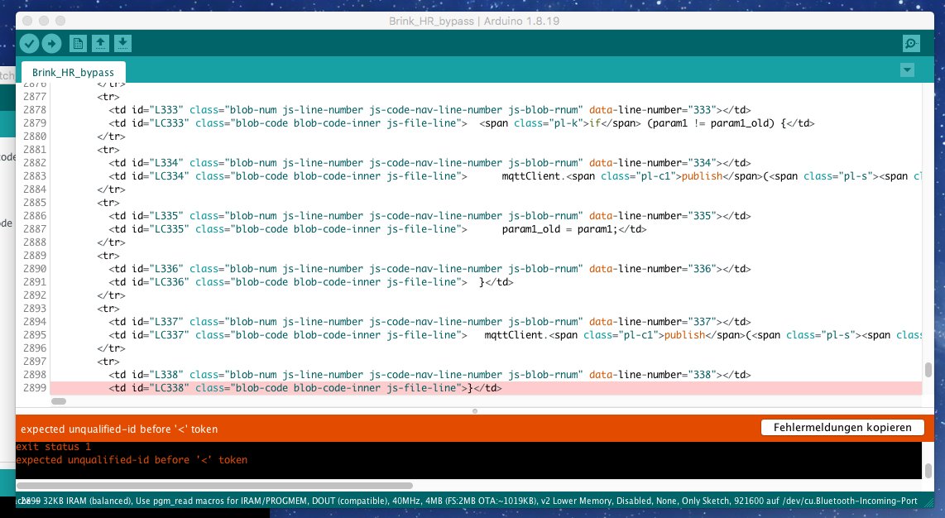Click orange status bar error message
The height and width of the screenshot is (518, 945).
pyautogui.click(x=119, y=429)
